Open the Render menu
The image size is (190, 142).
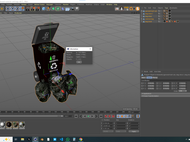pos(24,4)
